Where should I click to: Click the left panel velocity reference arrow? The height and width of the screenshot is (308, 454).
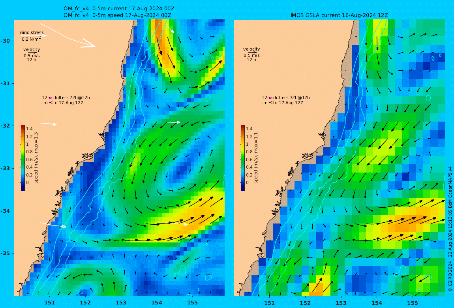[33, 53]
